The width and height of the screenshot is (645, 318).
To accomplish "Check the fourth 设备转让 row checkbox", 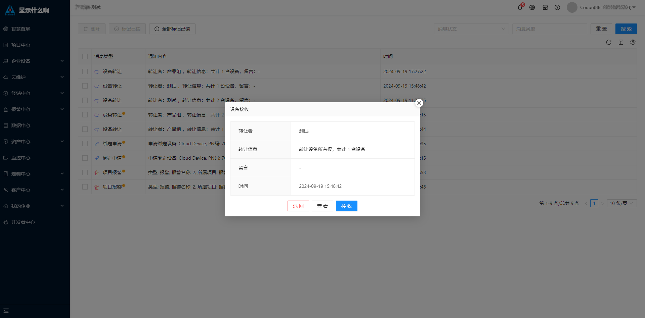I will point(85,115).
